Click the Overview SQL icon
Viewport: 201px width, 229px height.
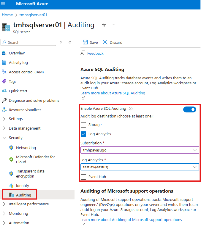click(x=4, y=53)
